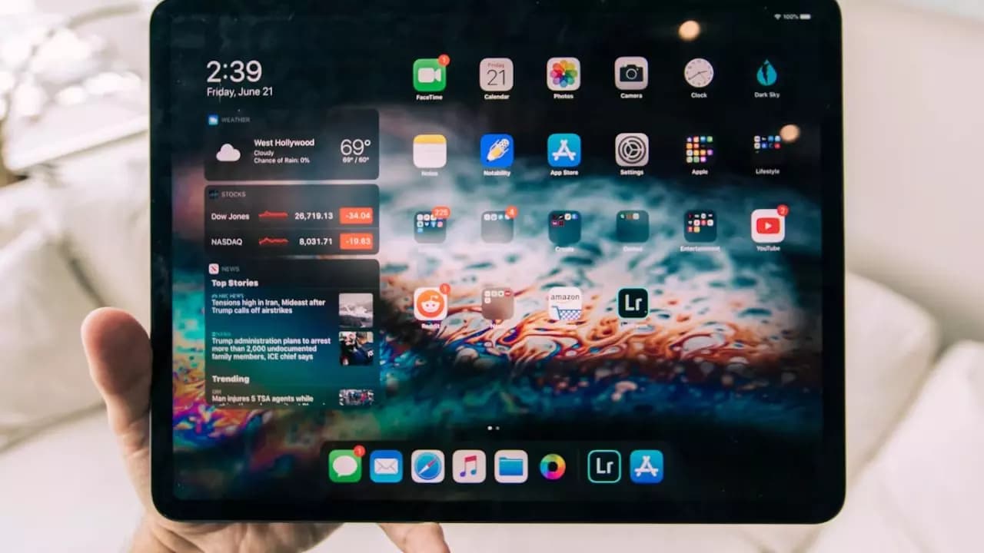Viewport: 984px width, 553px height.
Task: Launch the Notability app
Action: click(x=497, y=151)
